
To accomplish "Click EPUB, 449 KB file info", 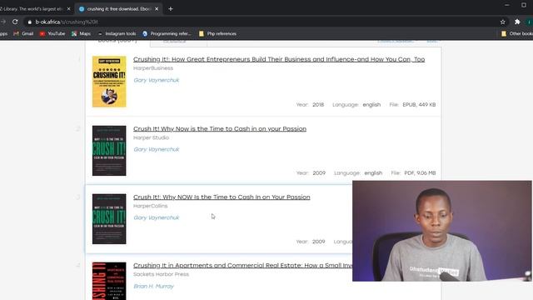I will click(x=419, y=105).
